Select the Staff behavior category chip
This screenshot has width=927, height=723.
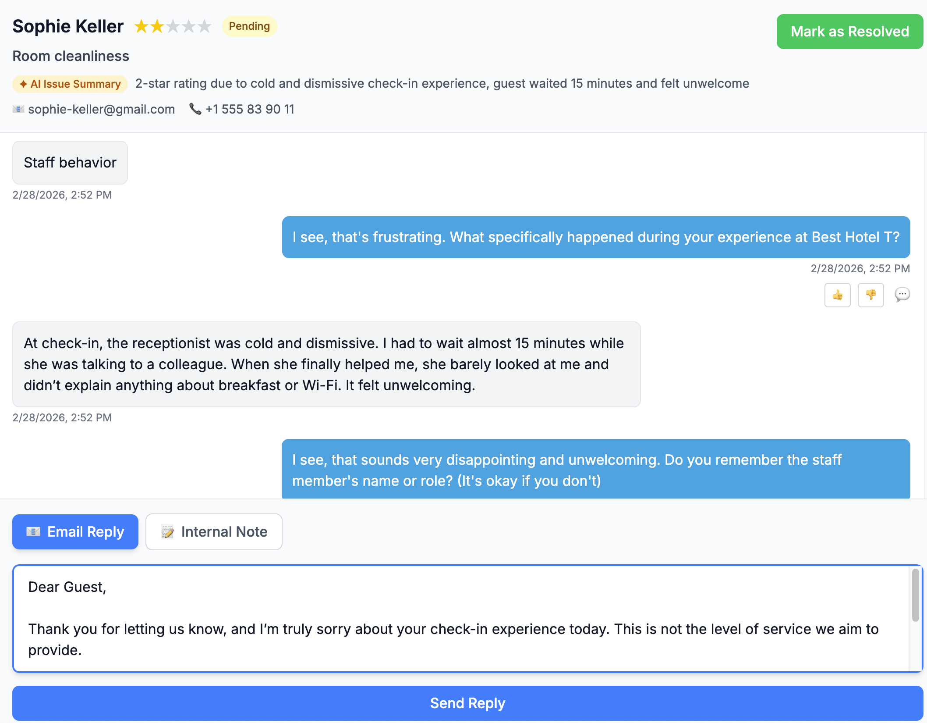pyautogui.click(x=70, y=163)
